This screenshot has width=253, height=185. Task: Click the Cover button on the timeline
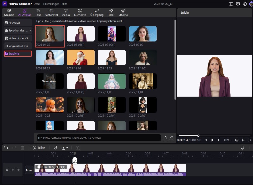29,170
